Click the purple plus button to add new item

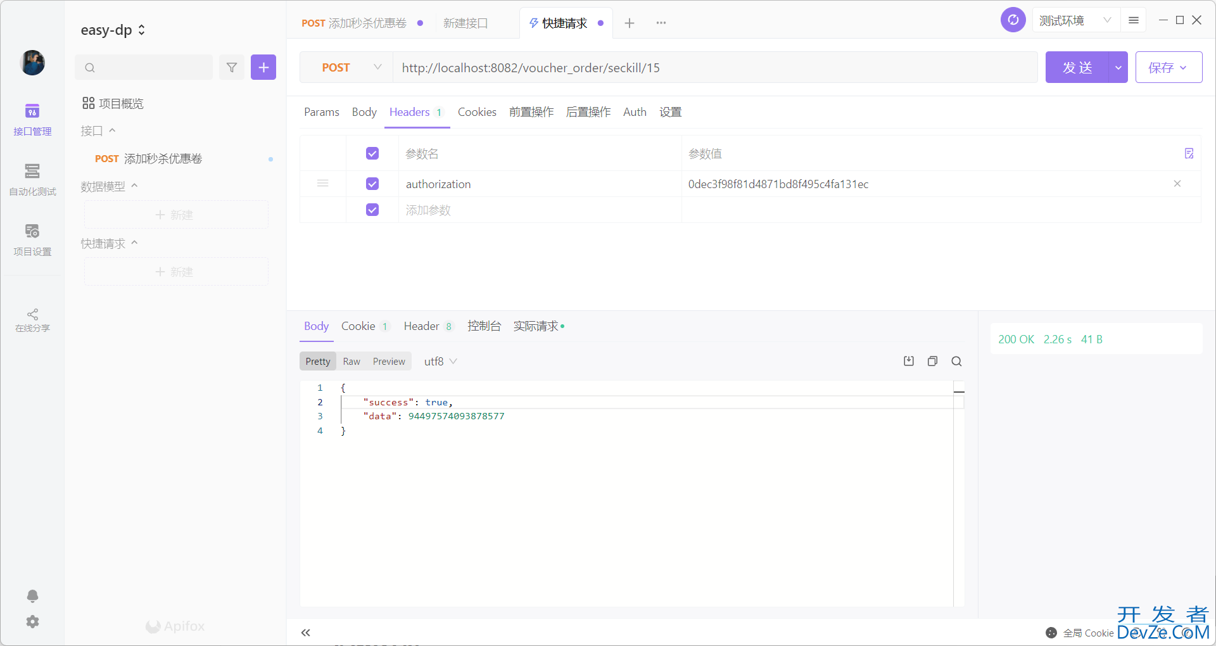pyautogui.click(x=263, y=67)
